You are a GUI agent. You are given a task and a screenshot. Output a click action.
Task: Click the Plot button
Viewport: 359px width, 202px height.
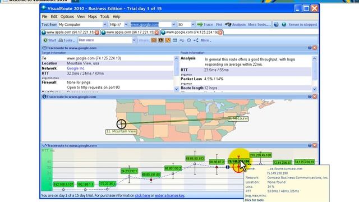[219, 25]
